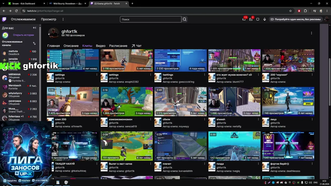Open options for the enophi2282 settings clip
The height and width of the screenshot is (186, 331).
[151, 75]
